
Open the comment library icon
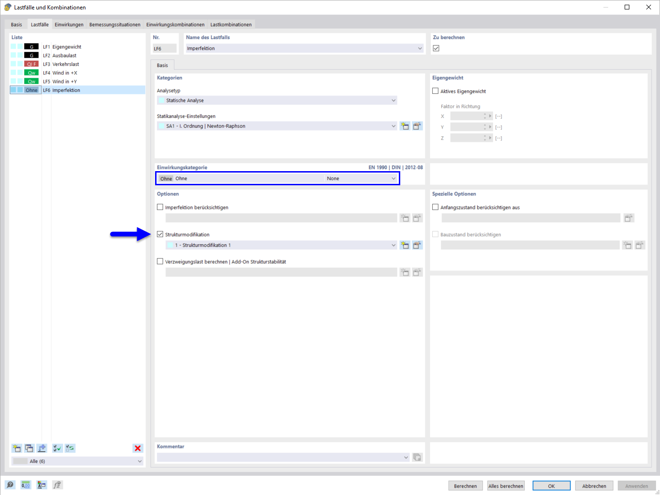(x=417, y=457)
